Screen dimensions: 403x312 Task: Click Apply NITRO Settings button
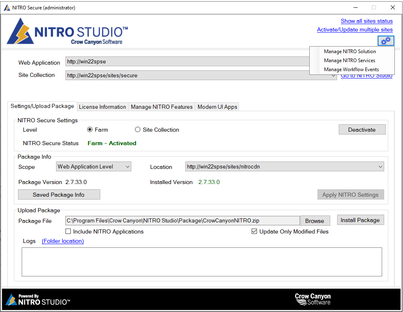tap(351, 195)
